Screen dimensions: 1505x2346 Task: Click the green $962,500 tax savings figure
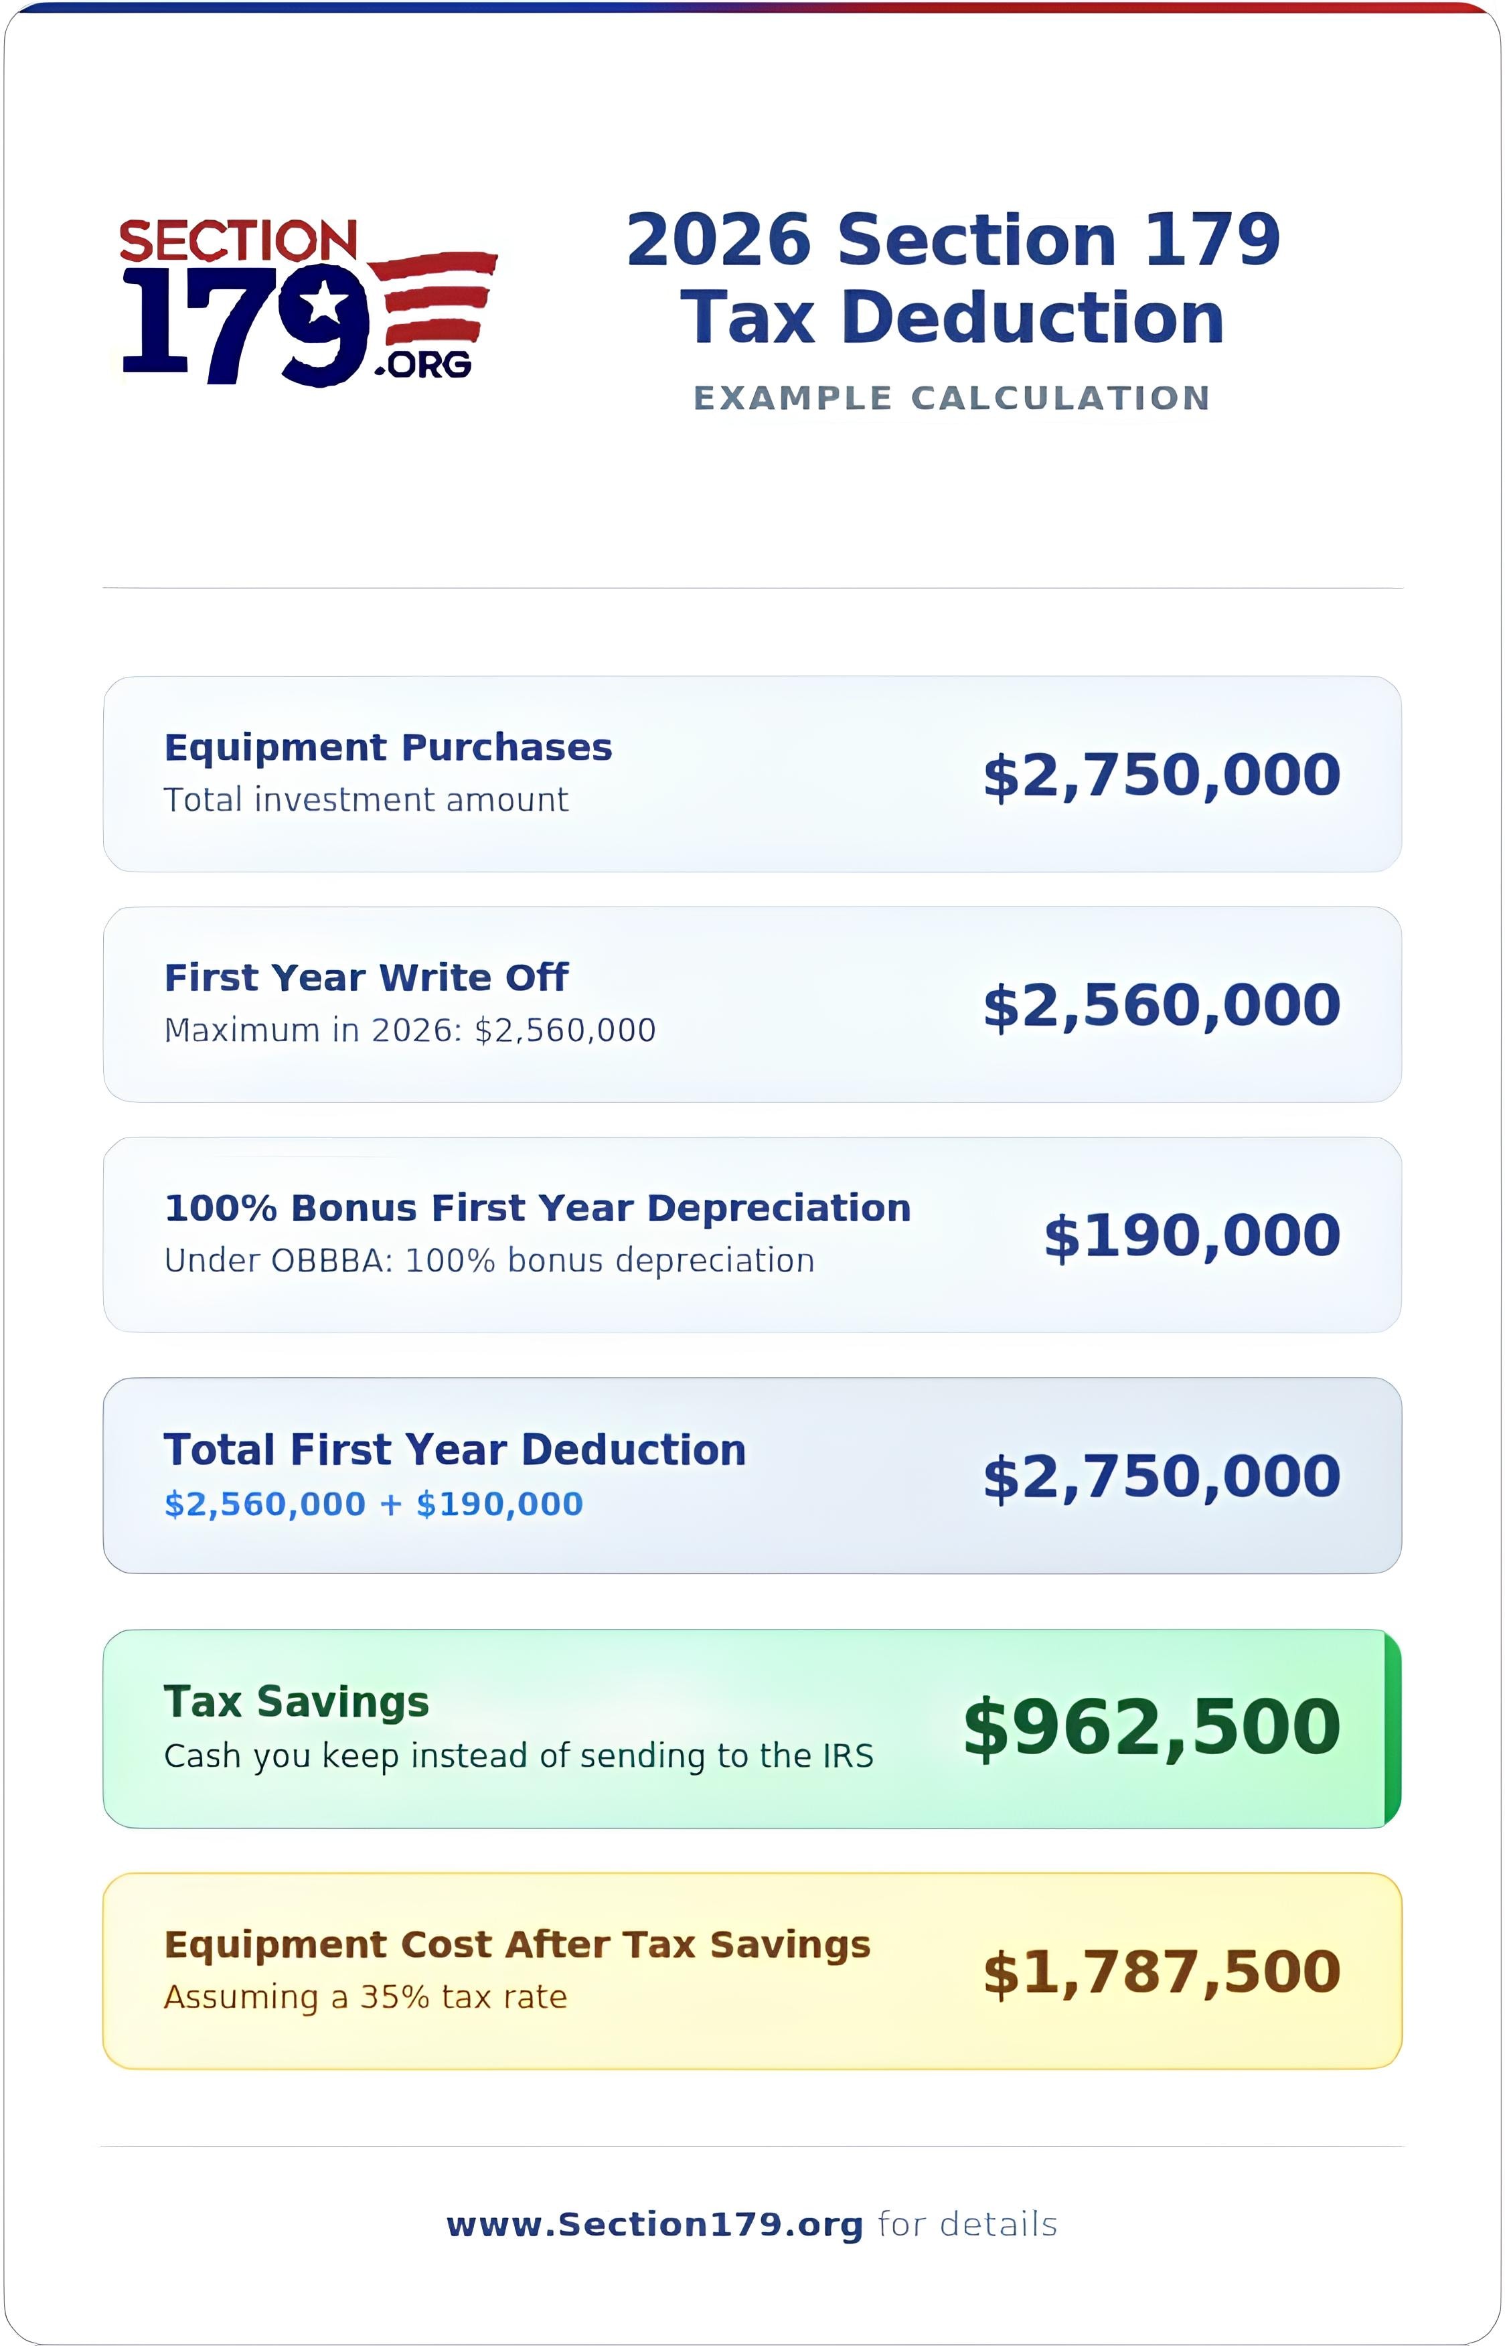click(1152, 1727)
